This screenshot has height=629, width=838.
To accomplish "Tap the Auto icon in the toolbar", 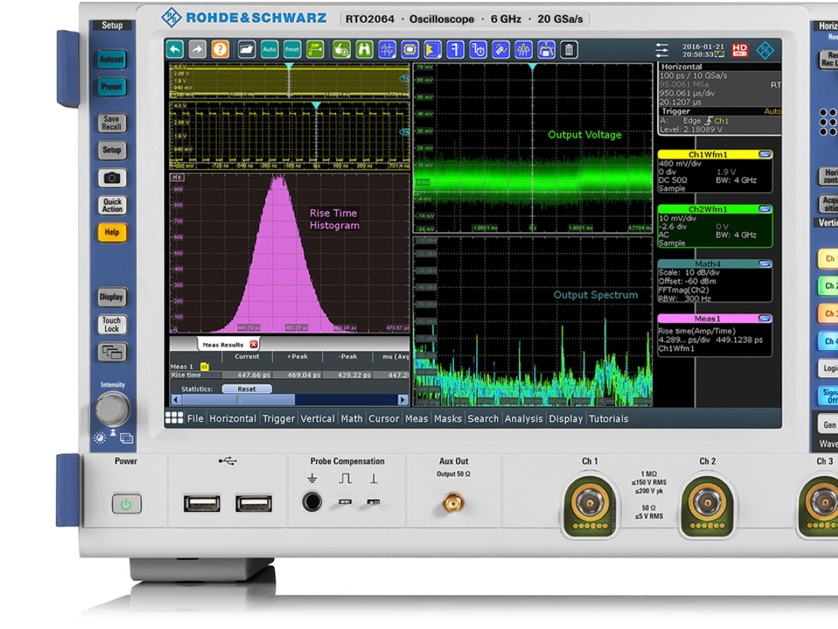I will tap(269, 50).
